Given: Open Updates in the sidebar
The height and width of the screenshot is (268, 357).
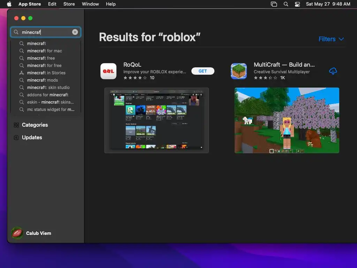Looking at the screenshot, I should point(32,137).
